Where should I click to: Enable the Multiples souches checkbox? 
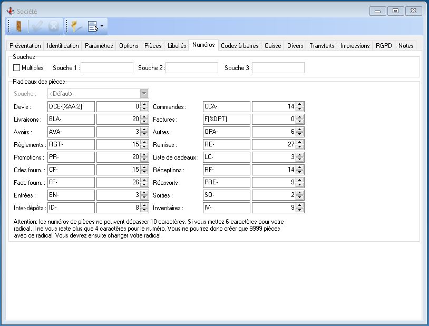[17, 67]
